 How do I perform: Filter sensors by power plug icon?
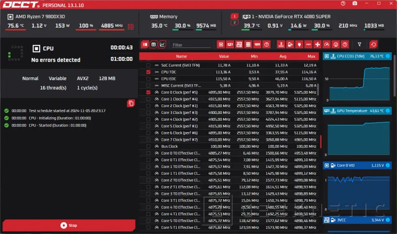pos(299,45)
